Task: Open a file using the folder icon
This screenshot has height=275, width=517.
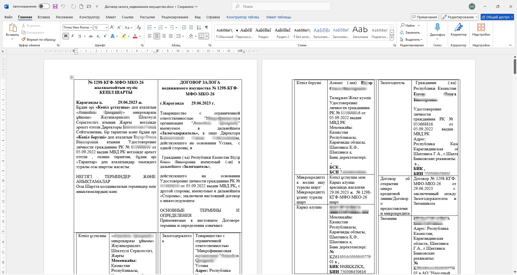Action: click(x=89, y=6)
